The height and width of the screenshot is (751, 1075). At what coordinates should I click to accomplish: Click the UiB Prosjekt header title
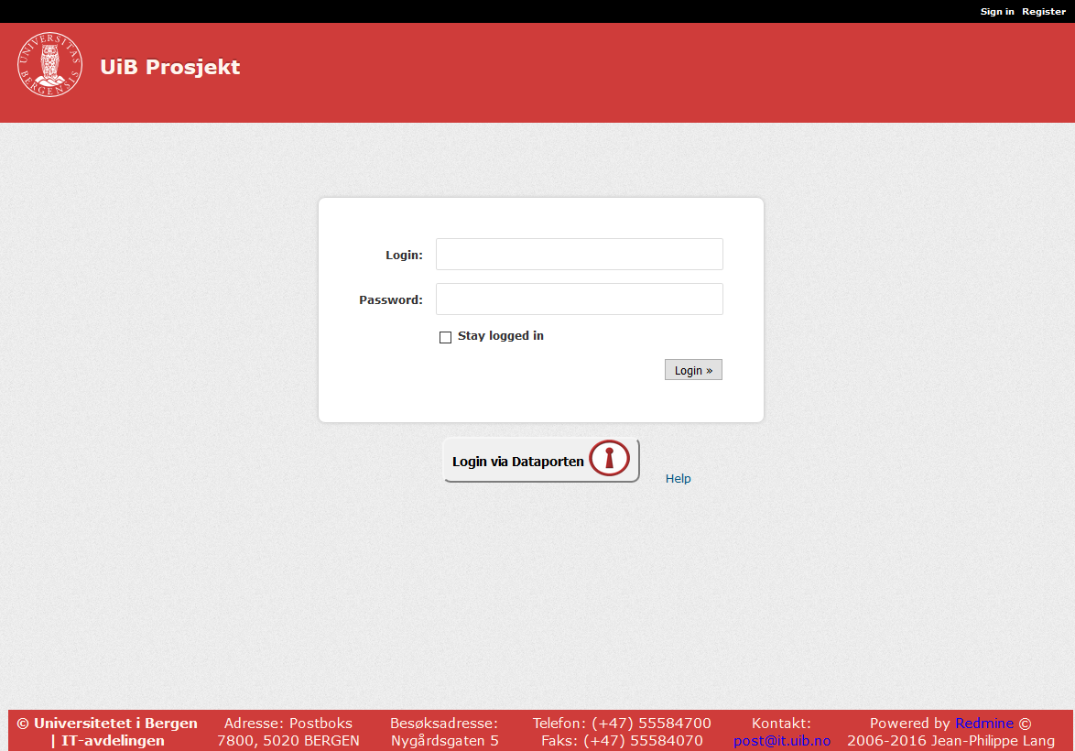[x=169, y=67]
